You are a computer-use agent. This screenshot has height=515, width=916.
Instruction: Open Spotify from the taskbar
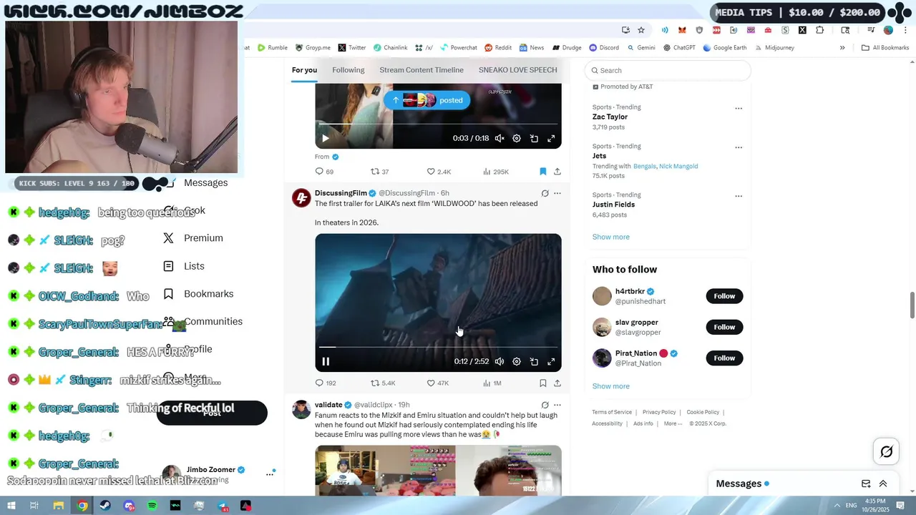point(152,506)
